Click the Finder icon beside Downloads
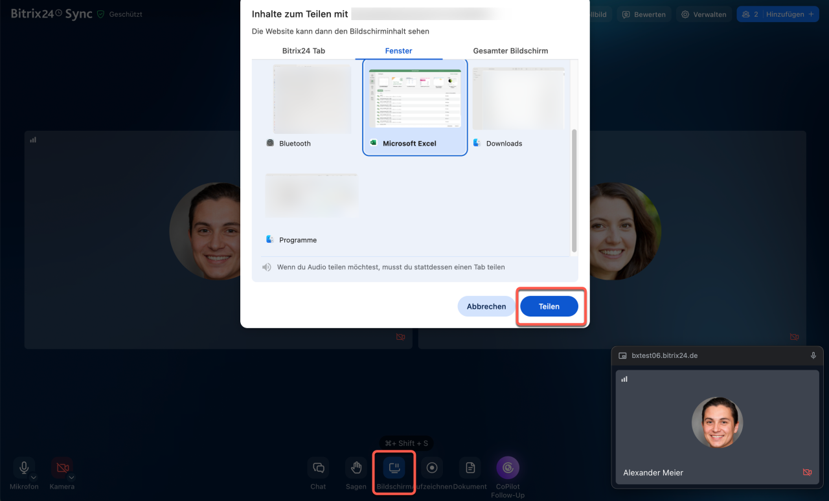The width and height of the screenshot is (829, 501). (x=477, y=143)
